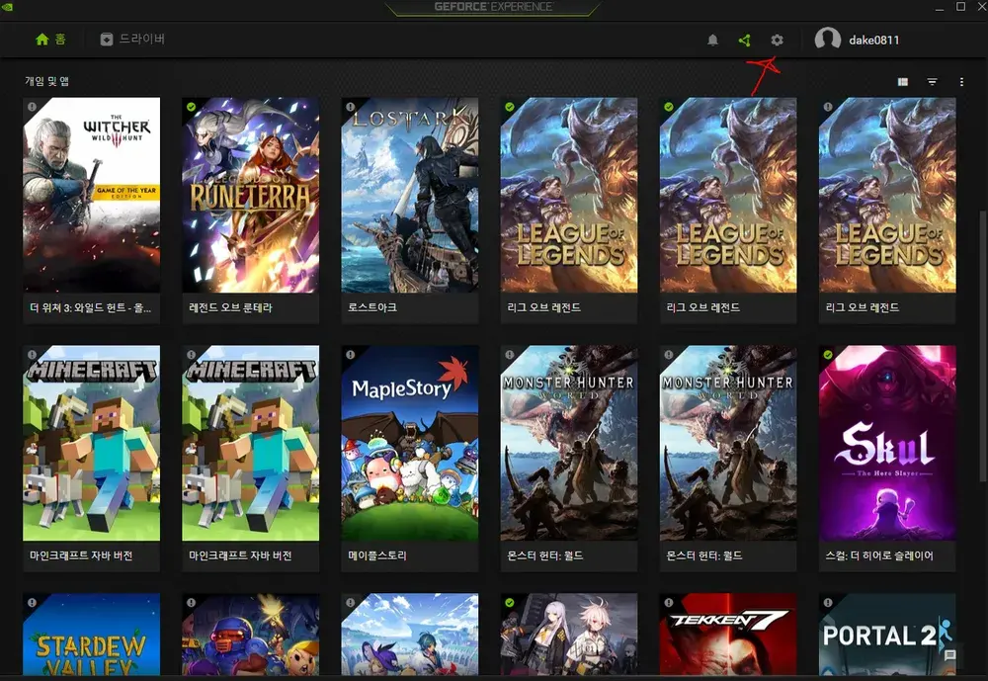988x681 pixels.
Task: Click the Lost Ark tile's status badge
Action: [351, 107]
